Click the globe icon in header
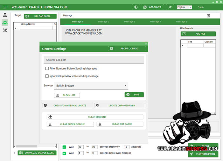Screen dimensions: 223x161 (136, 7)
